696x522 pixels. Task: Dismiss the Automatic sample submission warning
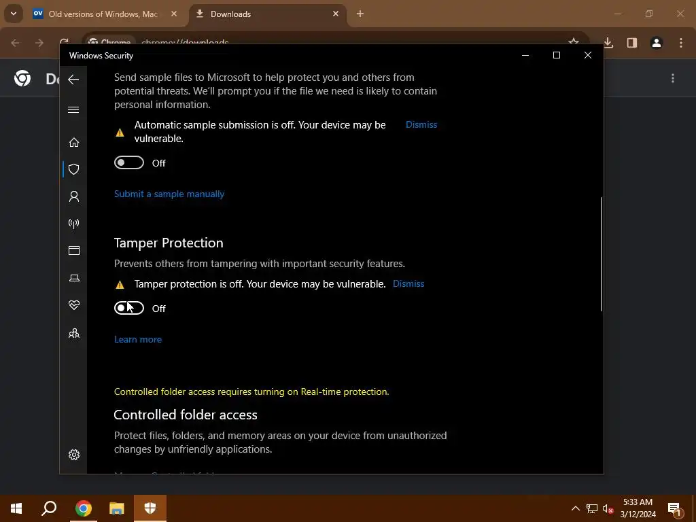pyautogui.click(x=421, y=125)
